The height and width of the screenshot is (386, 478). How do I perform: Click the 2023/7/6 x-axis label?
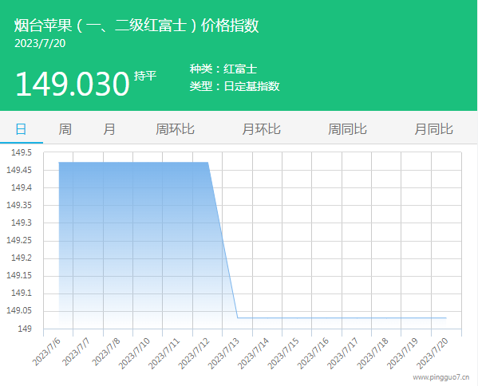pyautogui.click(x=46, y=352)
